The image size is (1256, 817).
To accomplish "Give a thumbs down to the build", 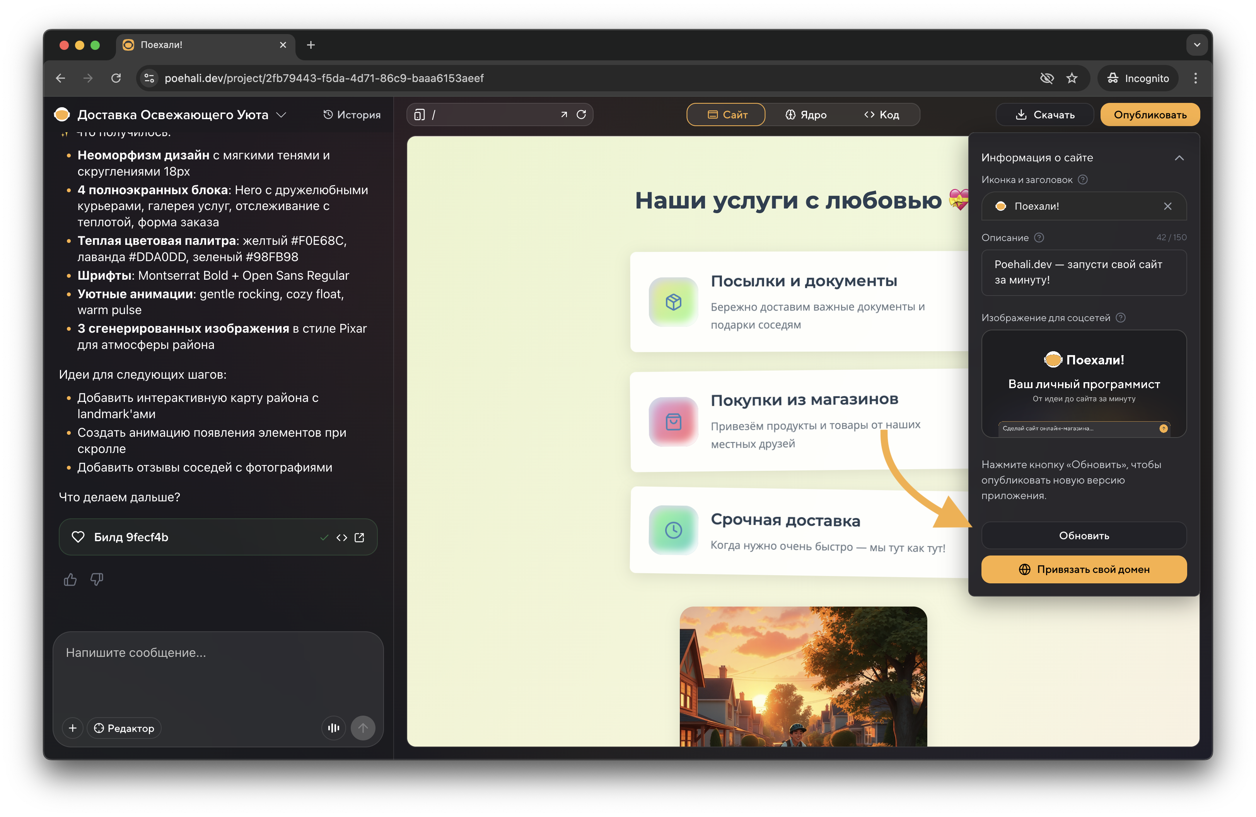I will 97,579.
